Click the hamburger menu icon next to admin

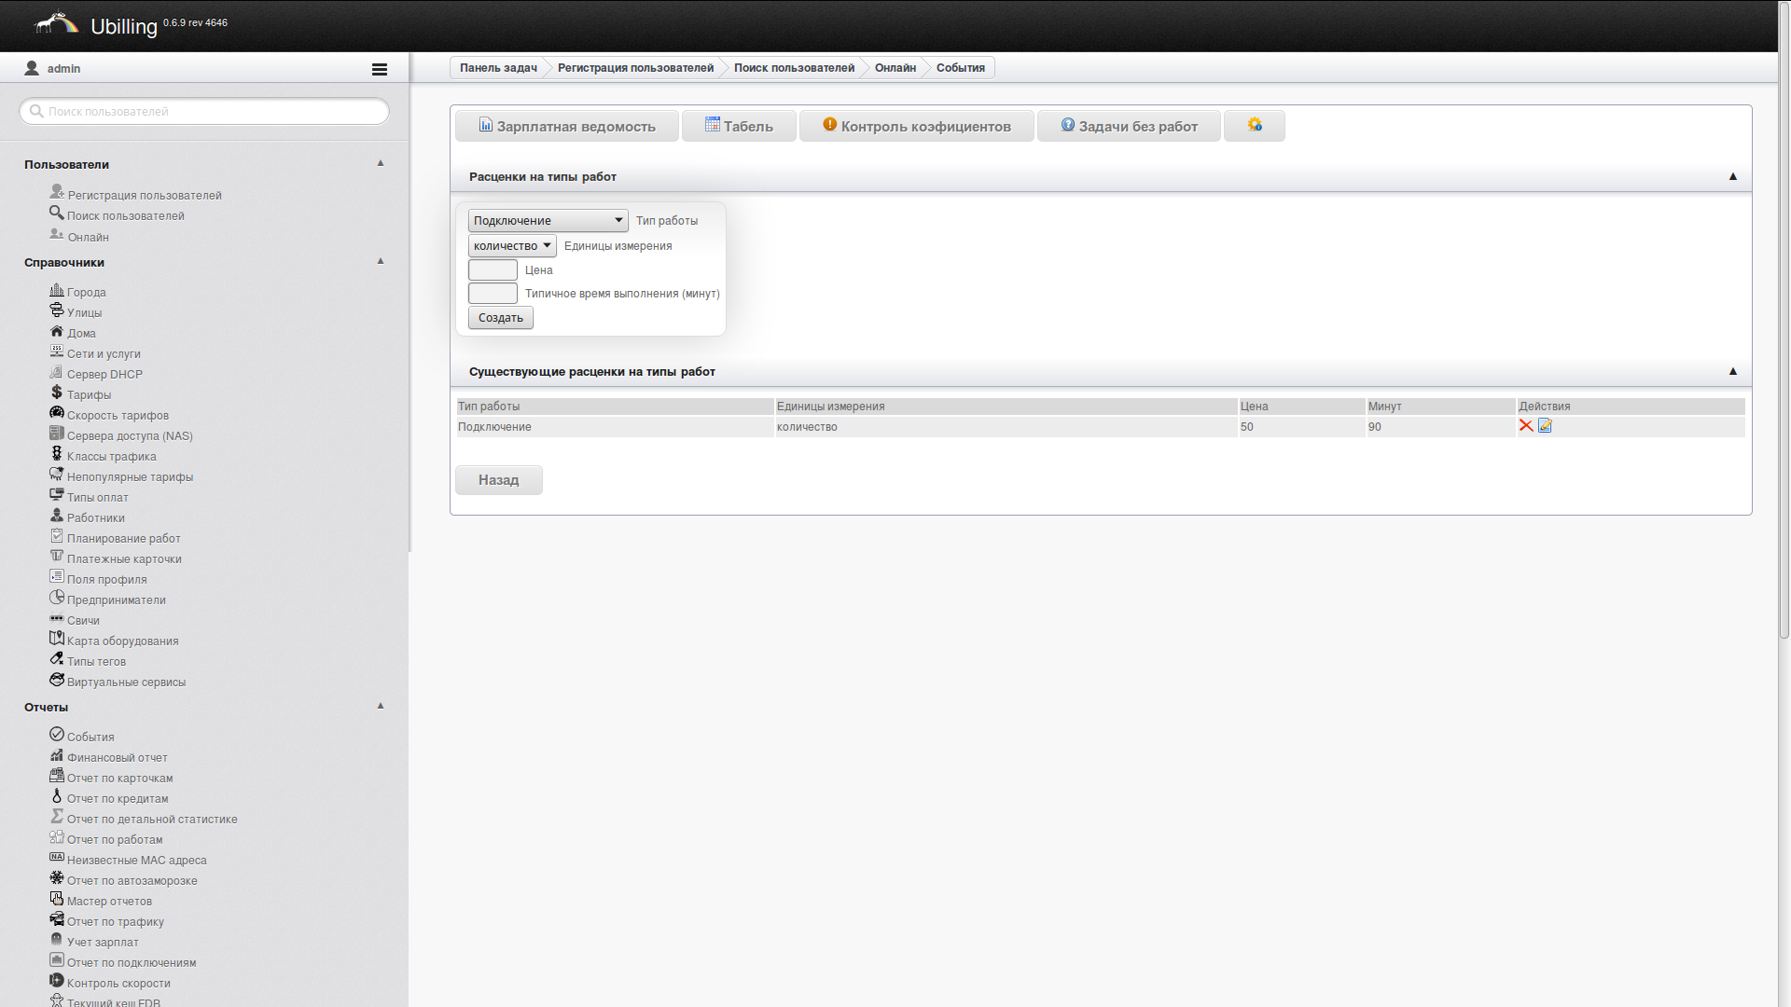pyautogui.click(x=380, y=69)
